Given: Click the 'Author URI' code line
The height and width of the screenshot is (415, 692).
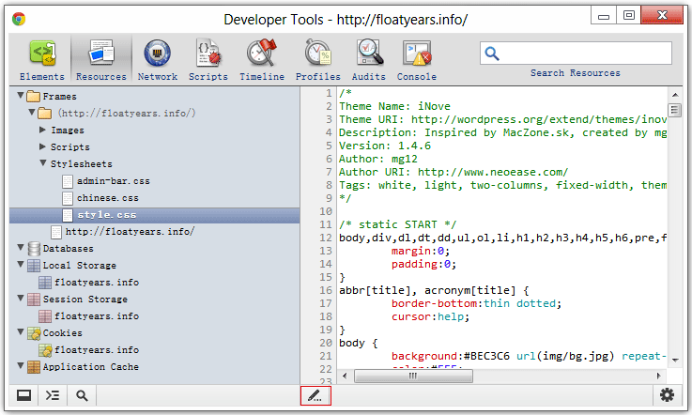Looking at the screenshot, I should [454, 172].
